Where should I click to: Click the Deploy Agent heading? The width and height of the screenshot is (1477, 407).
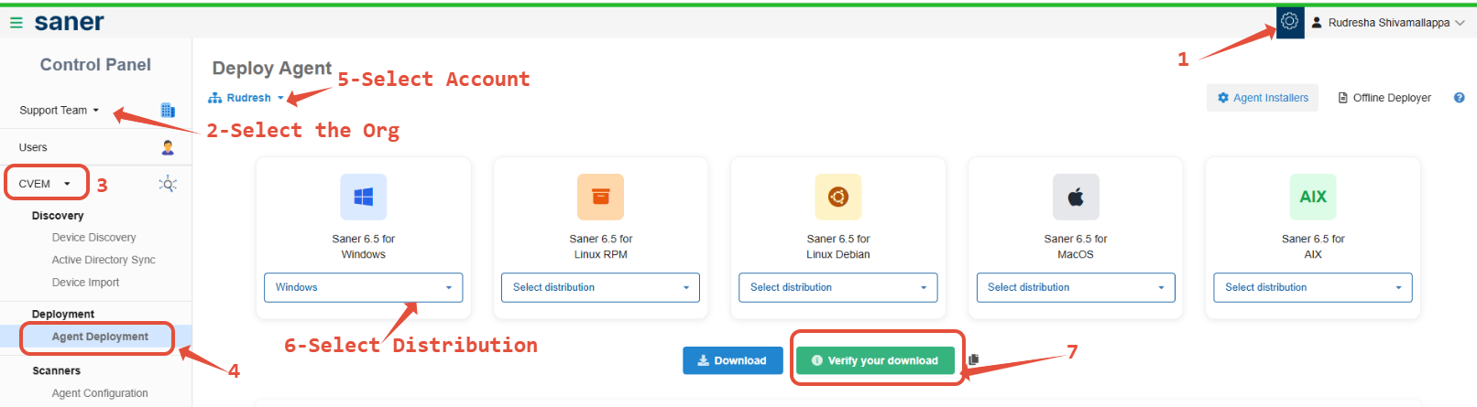pos(271,68)
